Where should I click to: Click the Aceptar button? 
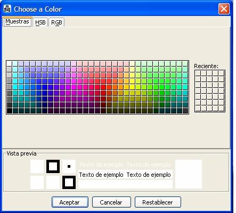click(70, 202)
